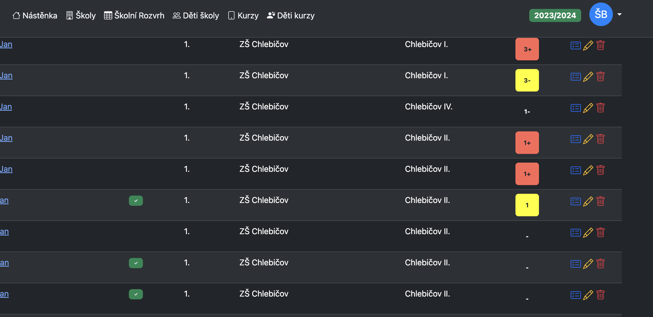
Task: Toggle the second green checkmark badge
Action: coord(136,263)
